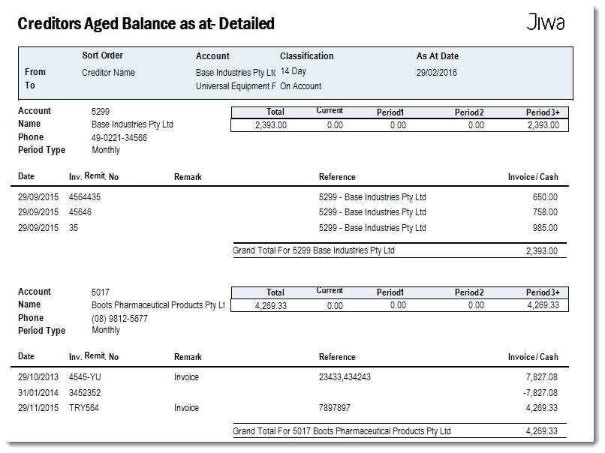Click the negative -7,827.08 cash amount
This screenshot has height=453, width=605.
tap(540, 393)
